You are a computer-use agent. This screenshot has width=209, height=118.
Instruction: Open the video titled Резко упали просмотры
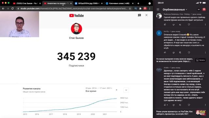[174, 113]
